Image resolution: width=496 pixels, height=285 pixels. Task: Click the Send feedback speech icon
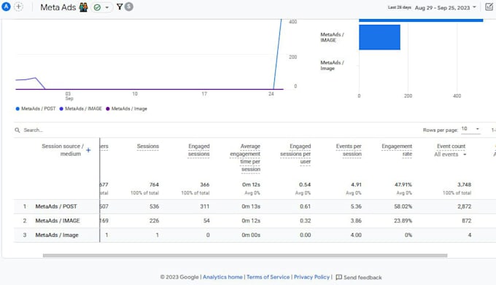coord(338,278)
